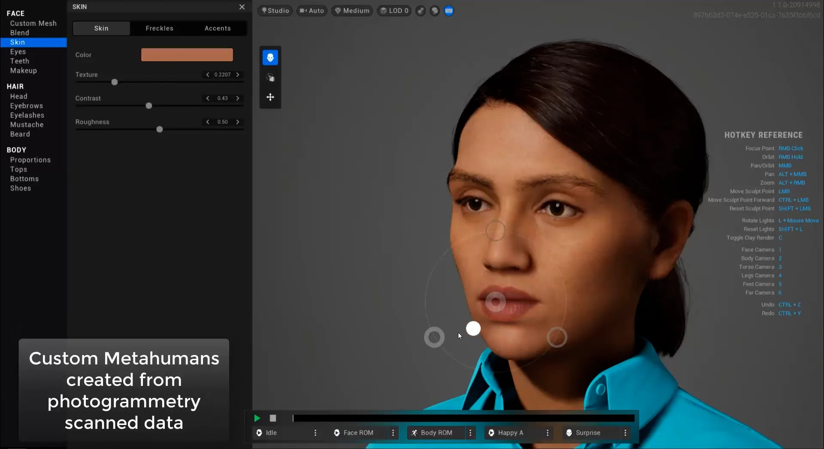
Task: Select the blend/sculpt brush tool below the face tool
Action: [x=270, y=77]
